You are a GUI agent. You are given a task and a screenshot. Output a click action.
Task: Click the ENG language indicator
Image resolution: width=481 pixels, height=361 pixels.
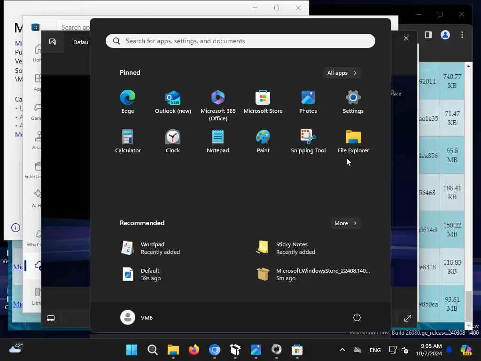click(x=375, y=350)
